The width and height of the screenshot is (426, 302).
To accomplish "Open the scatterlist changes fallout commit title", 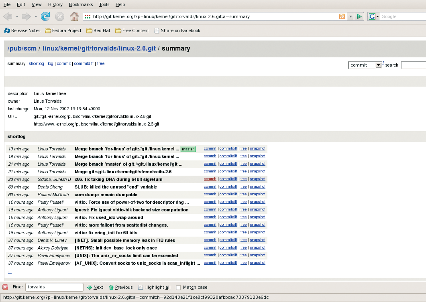I will click(121, 225).
